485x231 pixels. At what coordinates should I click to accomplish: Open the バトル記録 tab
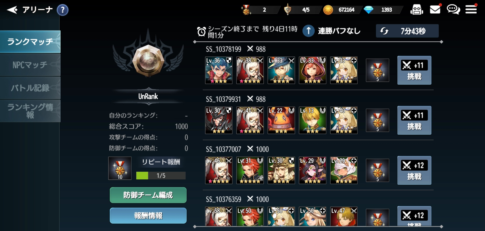pyautogui.click(x=30, y=88)
